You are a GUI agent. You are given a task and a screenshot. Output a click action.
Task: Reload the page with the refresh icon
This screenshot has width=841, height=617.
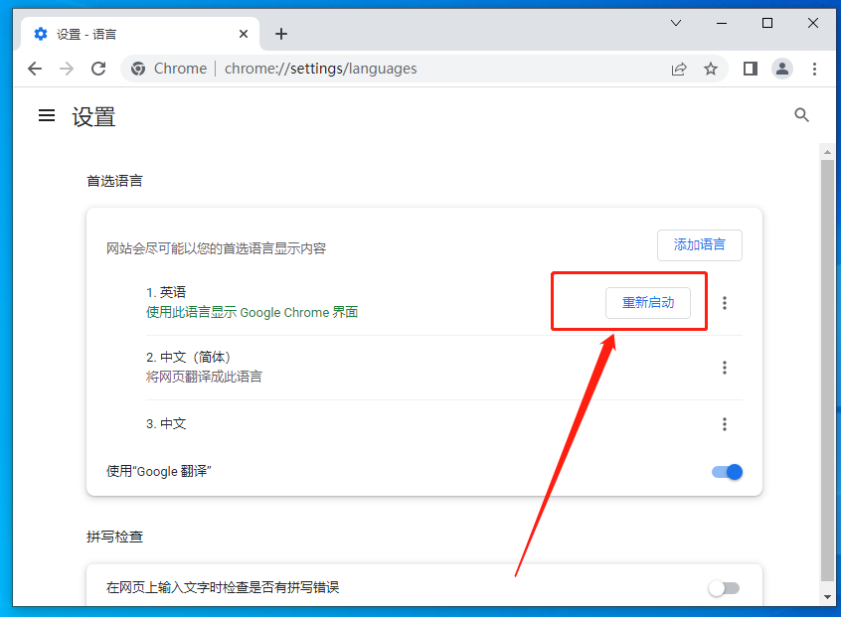pos(98,69)
